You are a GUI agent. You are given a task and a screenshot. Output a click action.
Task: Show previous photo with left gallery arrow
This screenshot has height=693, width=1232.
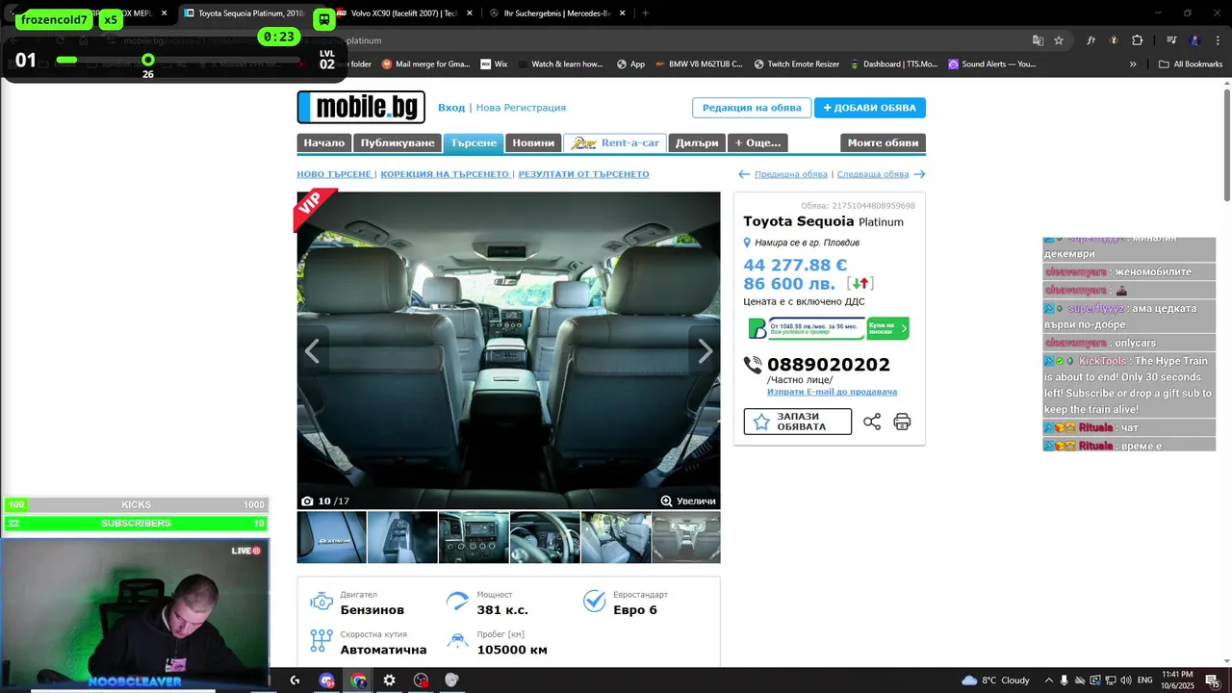pyautogui.click(x=313, y=351)
